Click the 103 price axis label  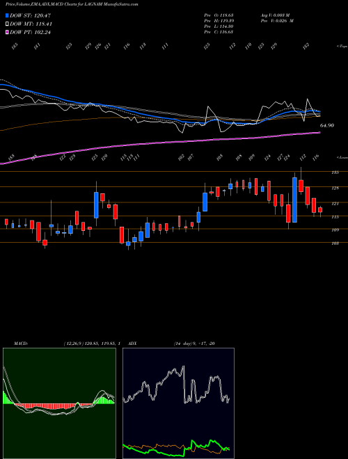tap(335, 243)
